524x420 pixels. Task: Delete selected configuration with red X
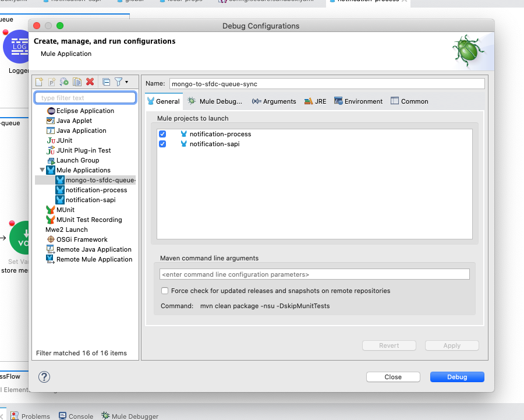[90, 82]
